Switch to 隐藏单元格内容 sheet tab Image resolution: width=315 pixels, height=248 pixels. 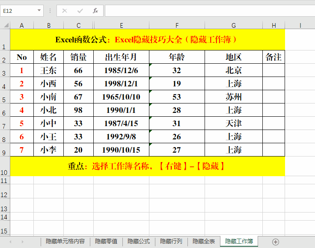[x=65, y=242]
